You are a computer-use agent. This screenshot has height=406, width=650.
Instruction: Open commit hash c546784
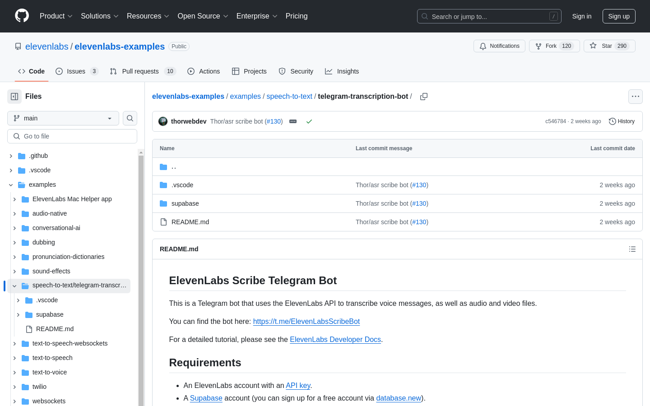pos(556,121)
